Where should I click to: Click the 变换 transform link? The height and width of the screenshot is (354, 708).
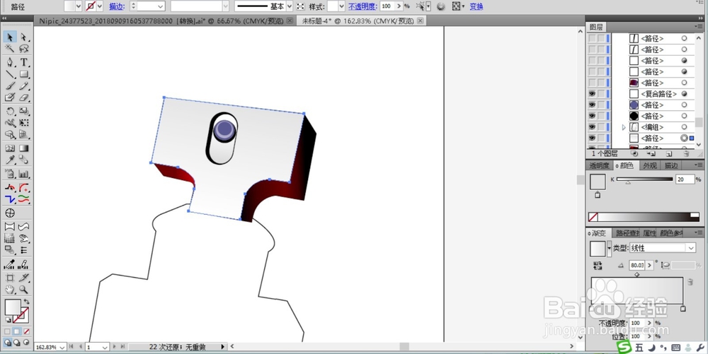476,6
